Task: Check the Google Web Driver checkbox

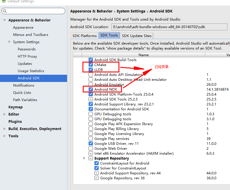Action: 91,148
